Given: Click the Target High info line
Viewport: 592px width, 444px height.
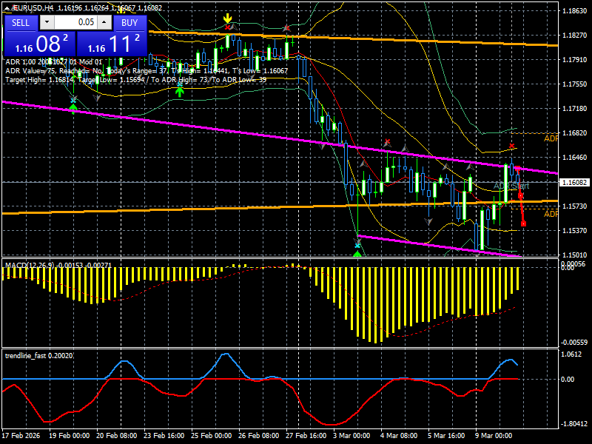Looking at the screenshot, I should tap(135, 80).
